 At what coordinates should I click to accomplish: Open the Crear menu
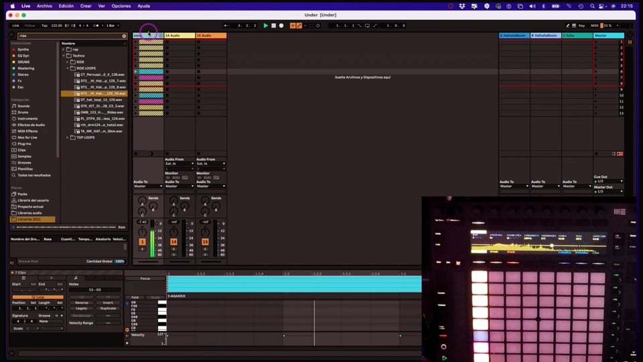(86, 6)
